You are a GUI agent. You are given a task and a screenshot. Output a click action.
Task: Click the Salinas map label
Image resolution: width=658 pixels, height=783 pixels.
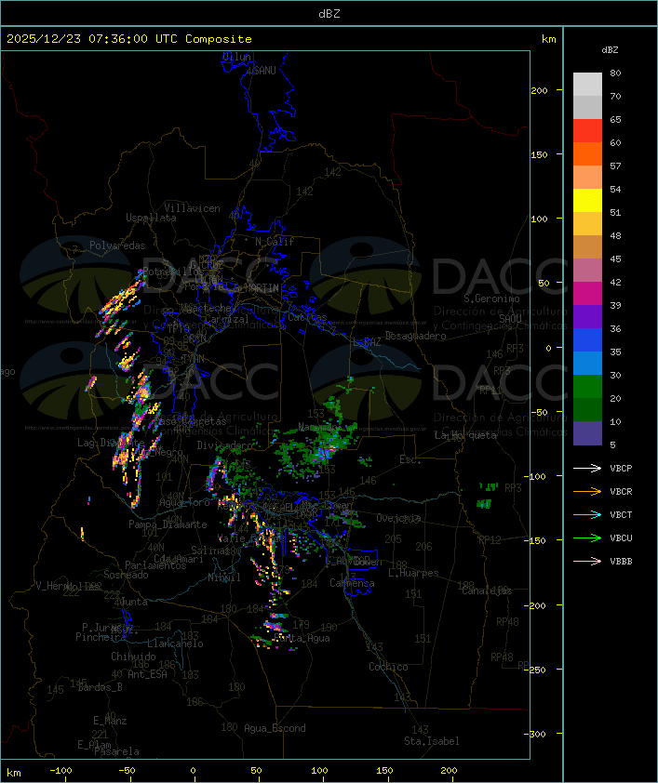(x=210, y=551)
